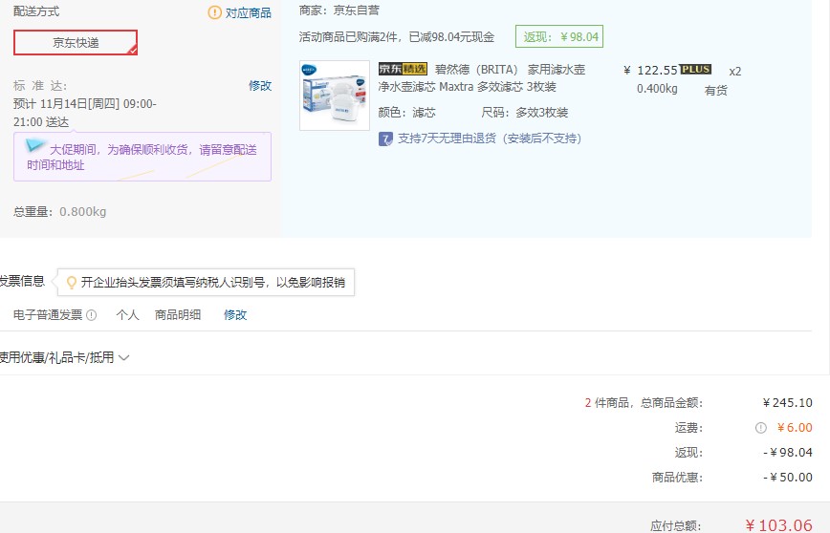Click the green 返现: ￥98.04 tag
This screenshot has height=533, width=830.
click(x=559, y=36)
